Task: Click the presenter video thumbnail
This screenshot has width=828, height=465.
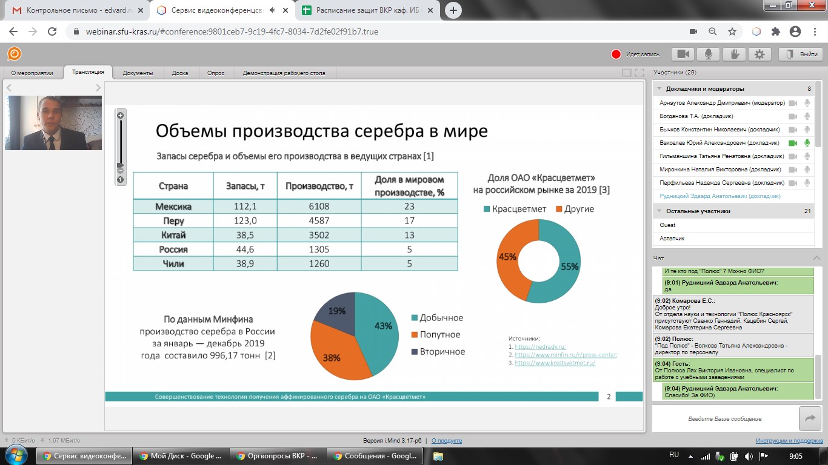Action: pyautogui.click(x=53, y=123)
